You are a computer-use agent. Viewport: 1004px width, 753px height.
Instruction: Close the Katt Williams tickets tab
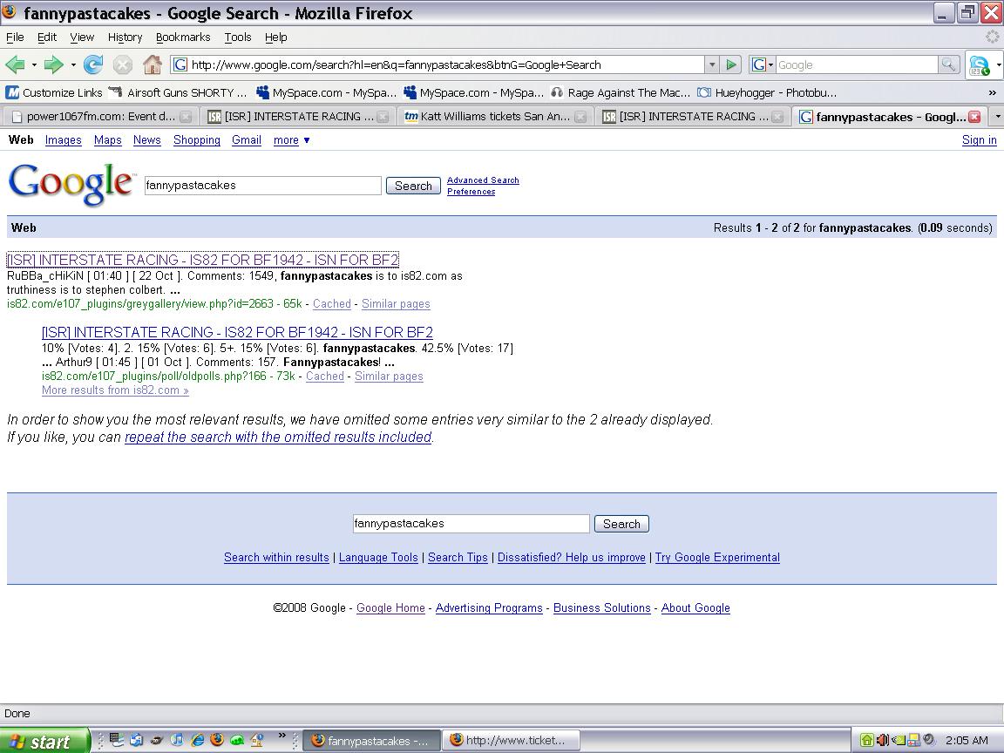pos(580,117)
